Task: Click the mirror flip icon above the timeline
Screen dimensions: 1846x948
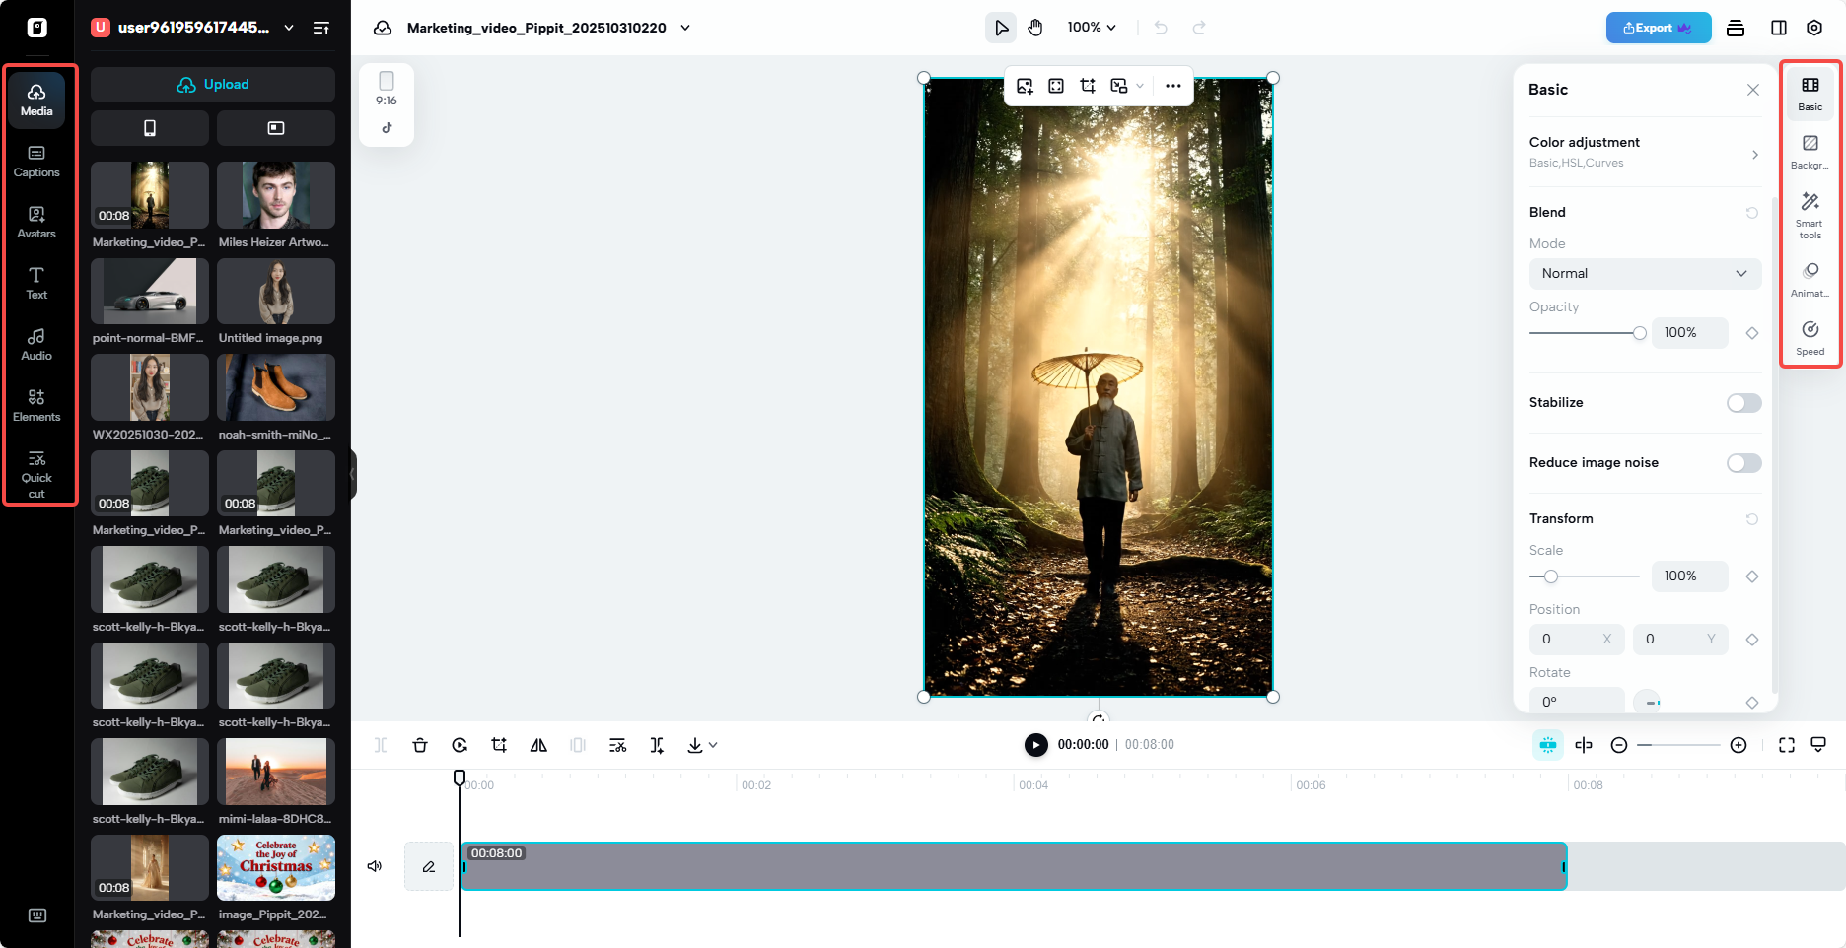Action: [x=538, y=745]
